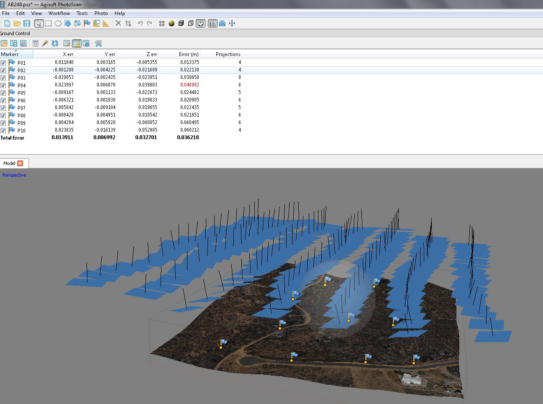
Task: Uncheck the P04 marker checkbox
Action: 3,85
